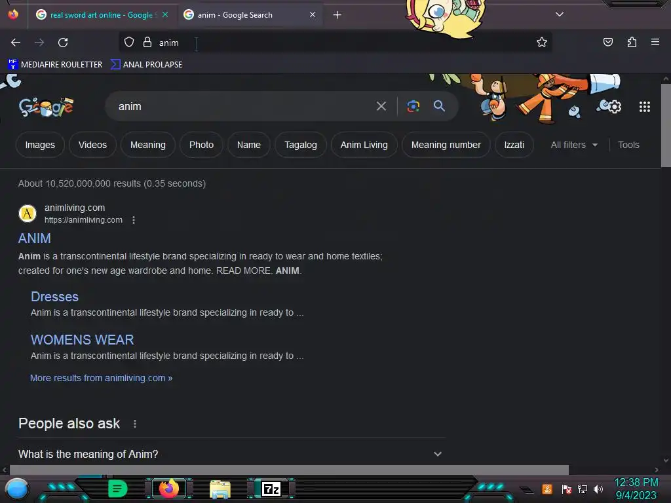Click the horizontal page scrollbar

(289, 470)
